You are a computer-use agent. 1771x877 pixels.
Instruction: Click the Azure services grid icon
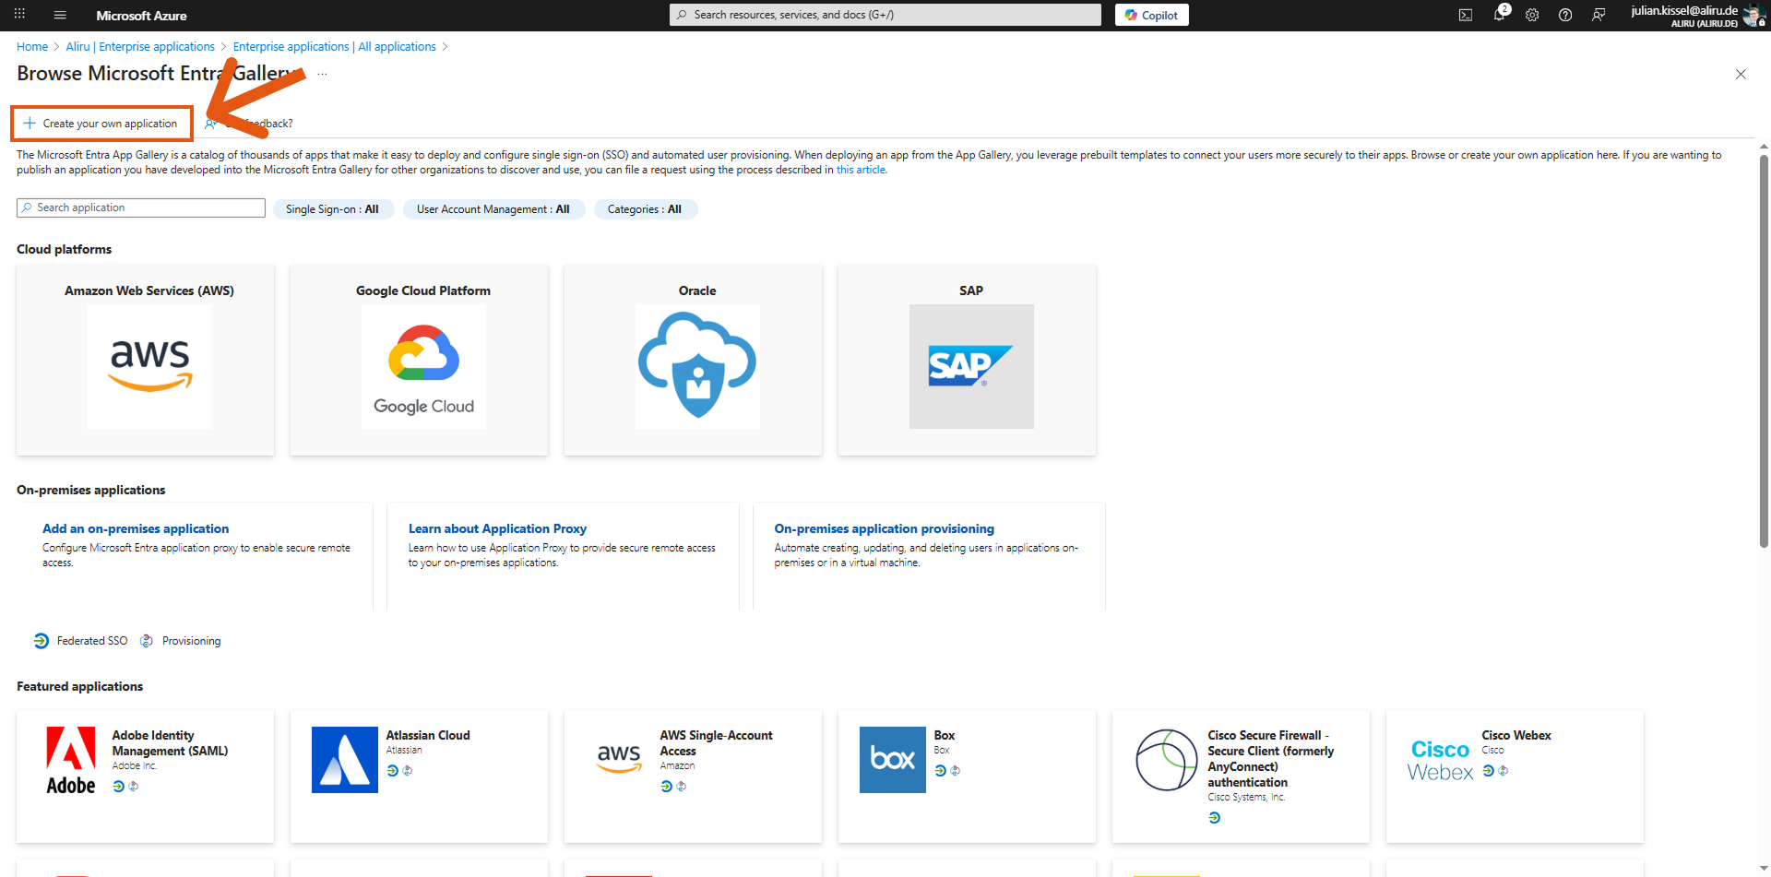(x=19, y=15)
